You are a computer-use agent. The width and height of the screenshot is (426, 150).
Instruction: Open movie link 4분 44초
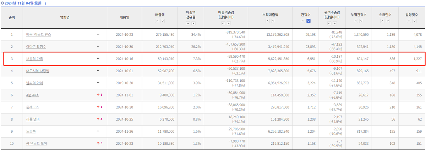click(x=33, y=95)
